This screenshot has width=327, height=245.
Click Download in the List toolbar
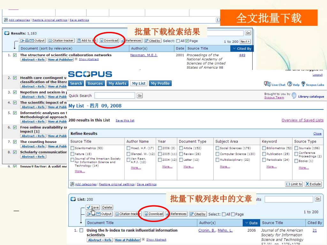coord(154,214)
